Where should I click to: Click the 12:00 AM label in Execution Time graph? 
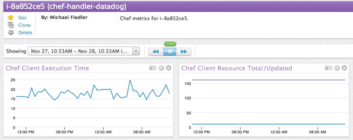[103, 132]
